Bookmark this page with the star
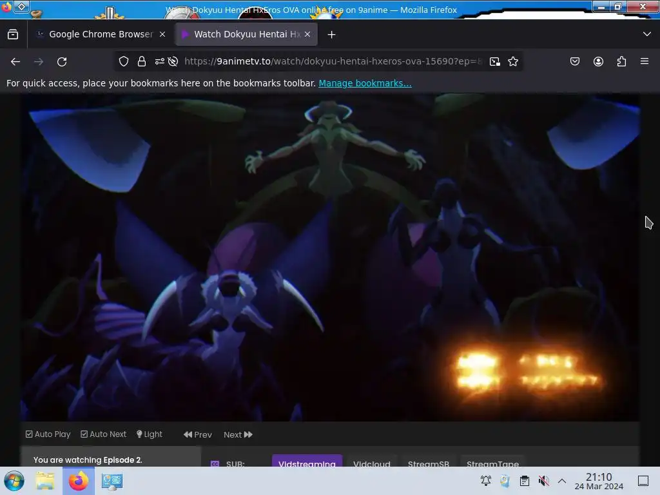 513,61
